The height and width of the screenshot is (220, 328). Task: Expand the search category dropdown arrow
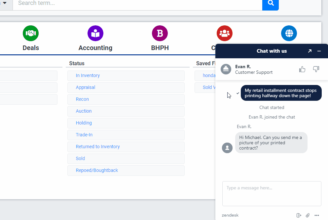(x=5, y=3)
